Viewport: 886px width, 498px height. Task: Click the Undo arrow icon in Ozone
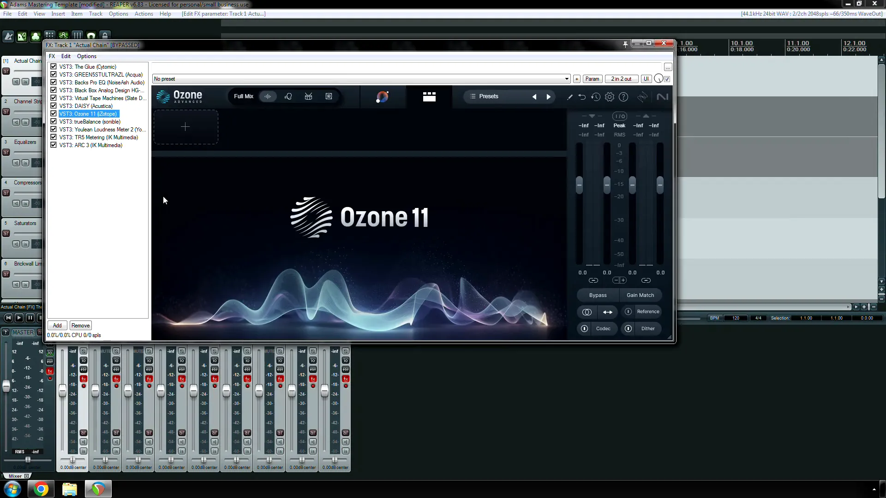tap(582, 97)
